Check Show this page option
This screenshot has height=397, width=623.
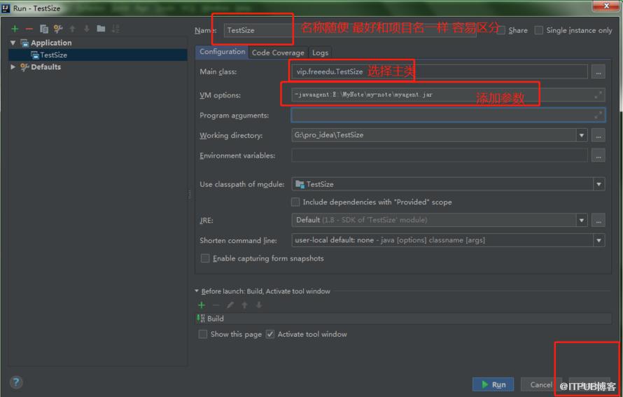[x=202, y=334]
